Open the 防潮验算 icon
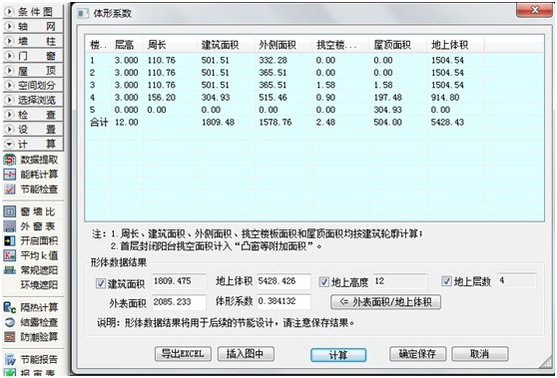 [x=10, y=336]
